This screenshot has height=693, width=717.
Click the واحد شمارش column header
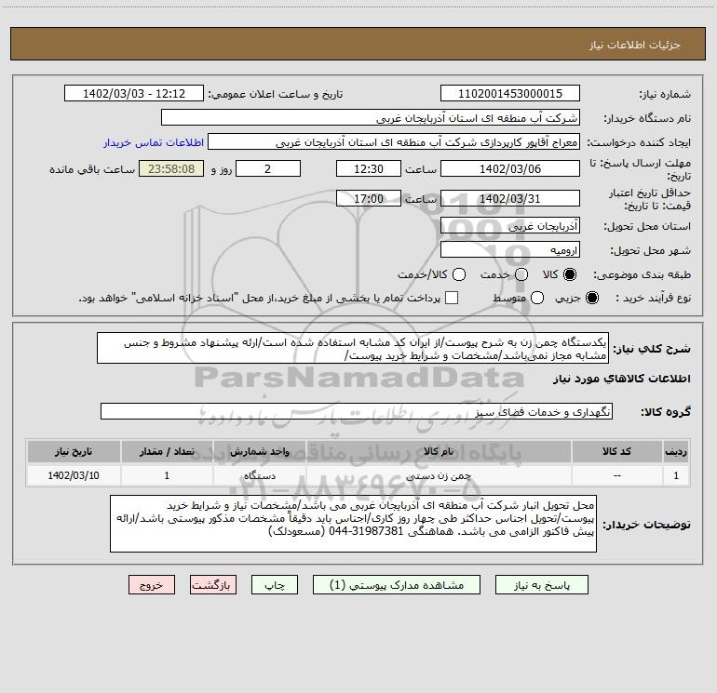click(259, 451)
